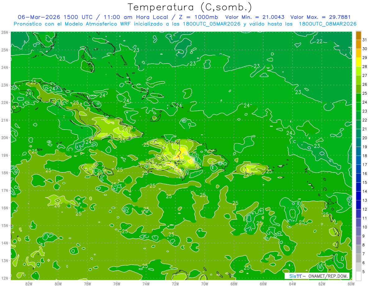Image resolution: width=373 pixels, height=288 pixels.
Task: Click the 27 value on the colorbar scale
Action: click(365, 75)
